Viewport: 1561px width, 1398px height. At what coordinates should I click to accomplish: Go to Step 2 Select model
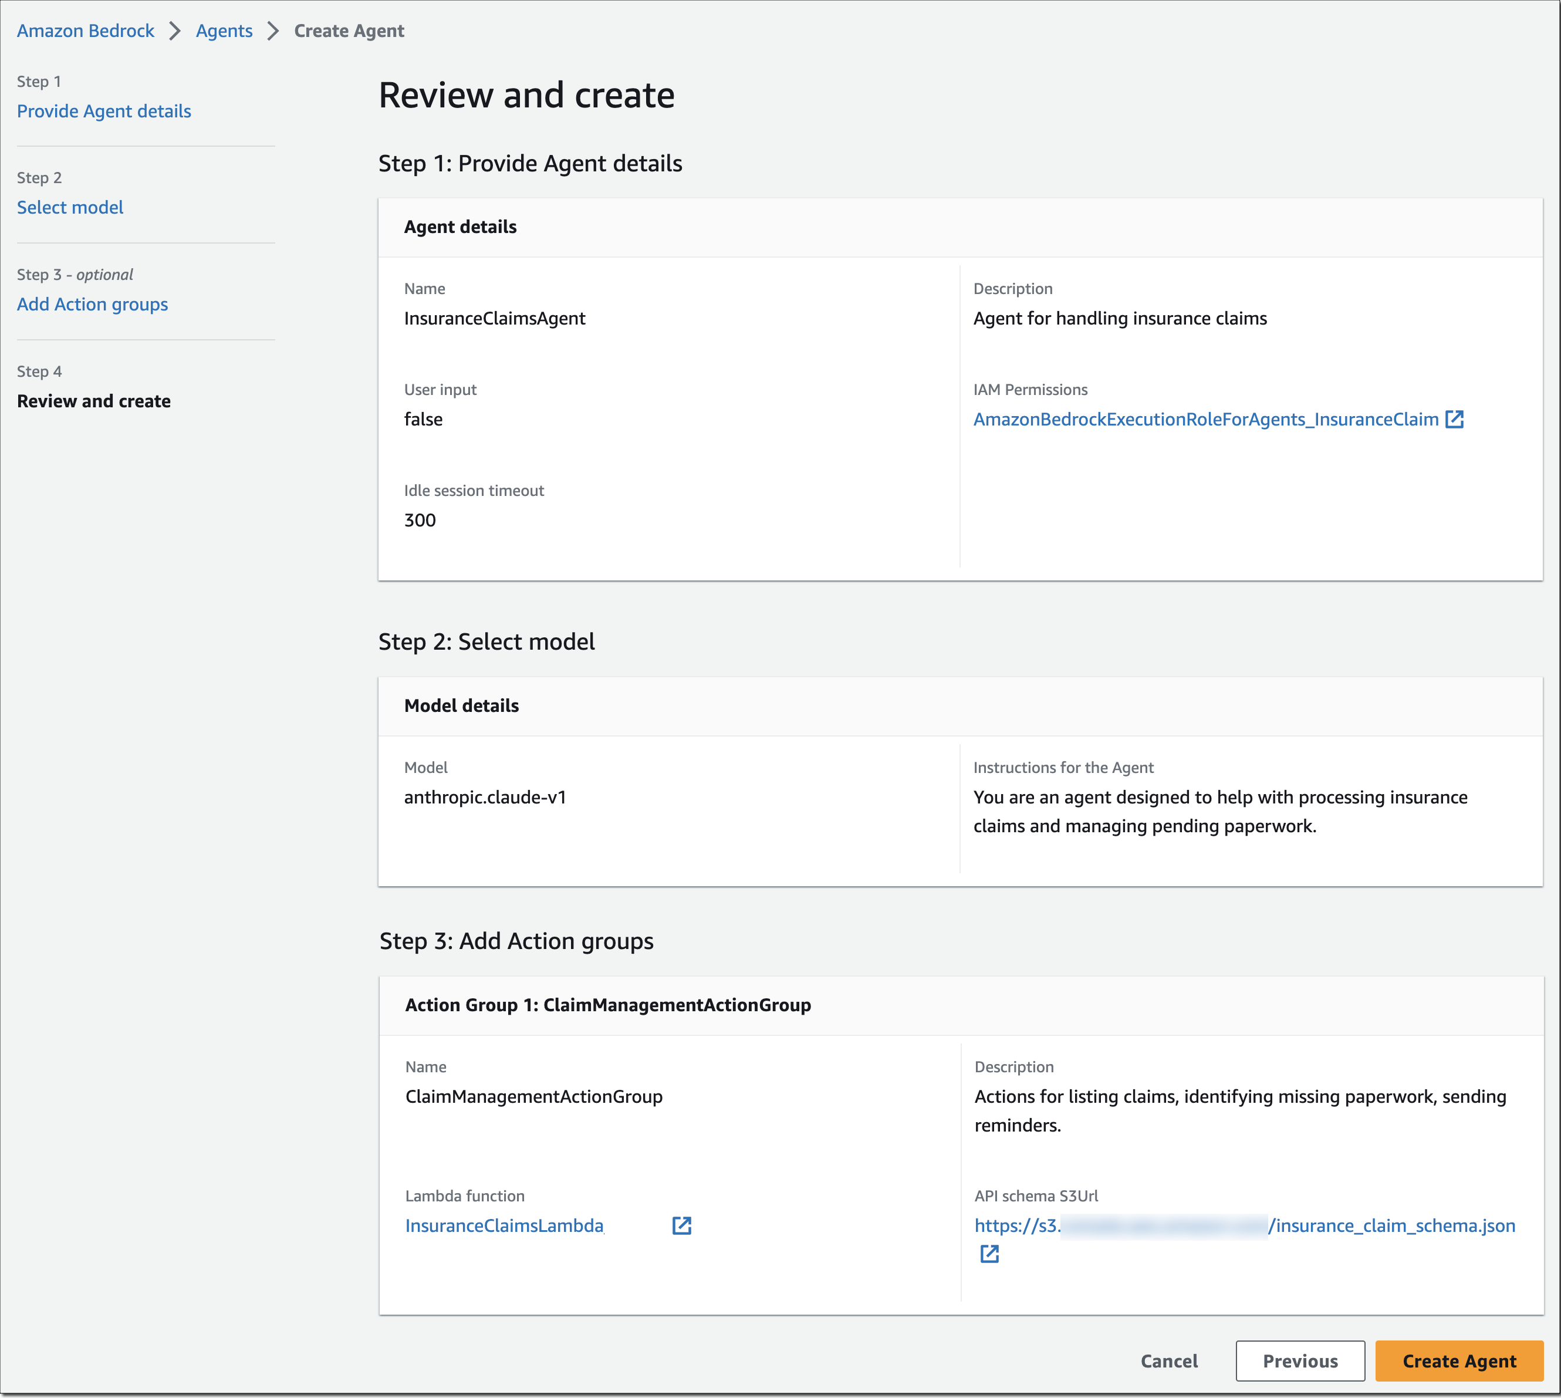pos(70,207)
